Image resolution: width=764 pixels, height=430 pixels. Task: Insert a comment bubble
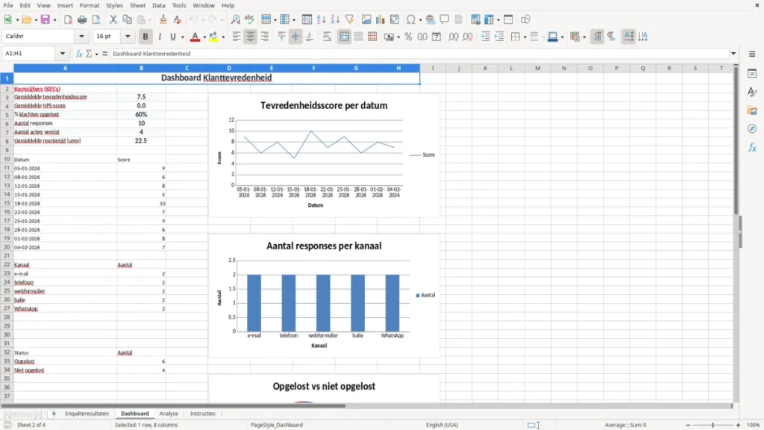click(445, 19)
